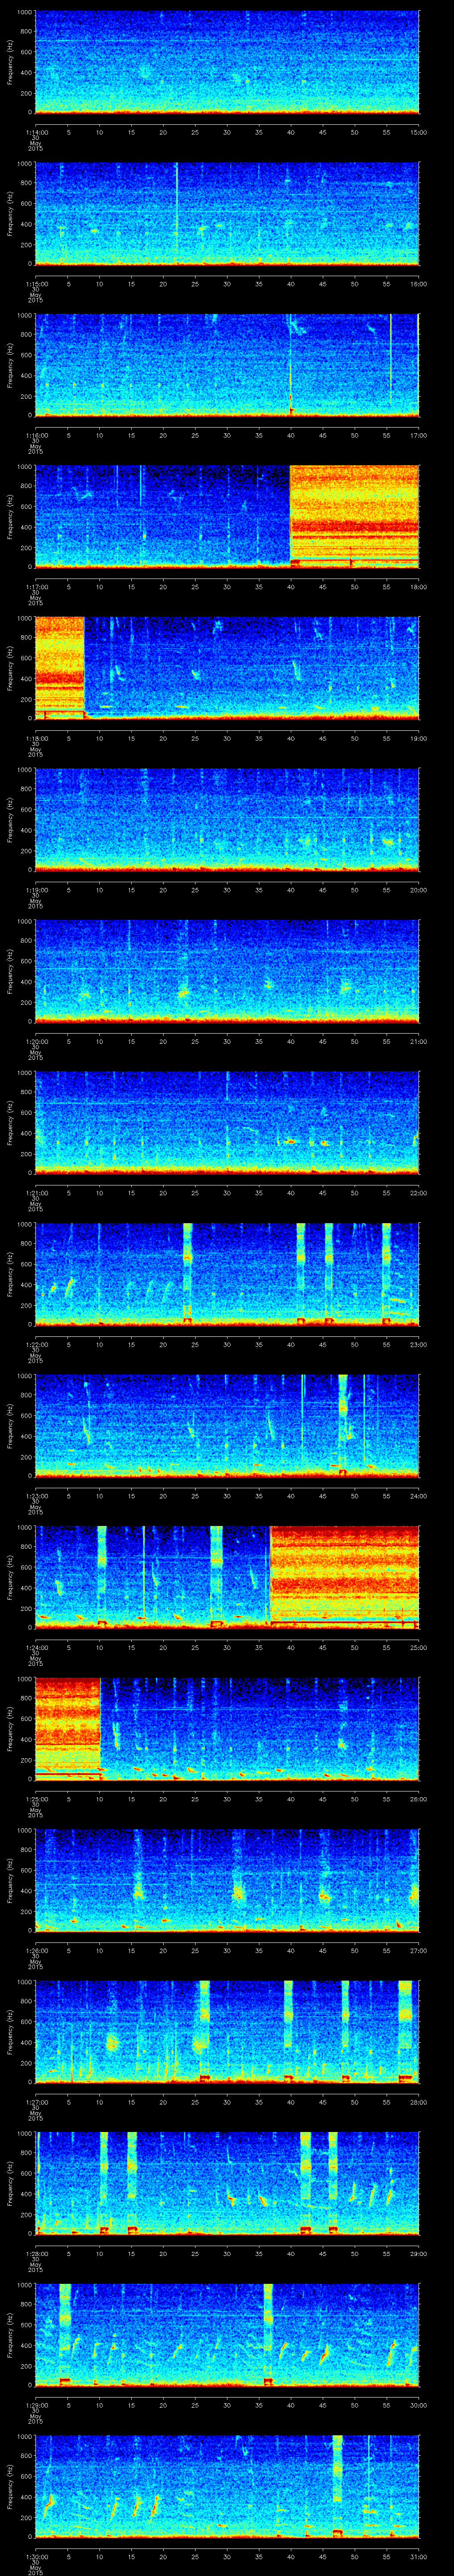Select the spectrogram panel starting at 1:16:00
Screen dimensions: 454x2576
[227, 365]
